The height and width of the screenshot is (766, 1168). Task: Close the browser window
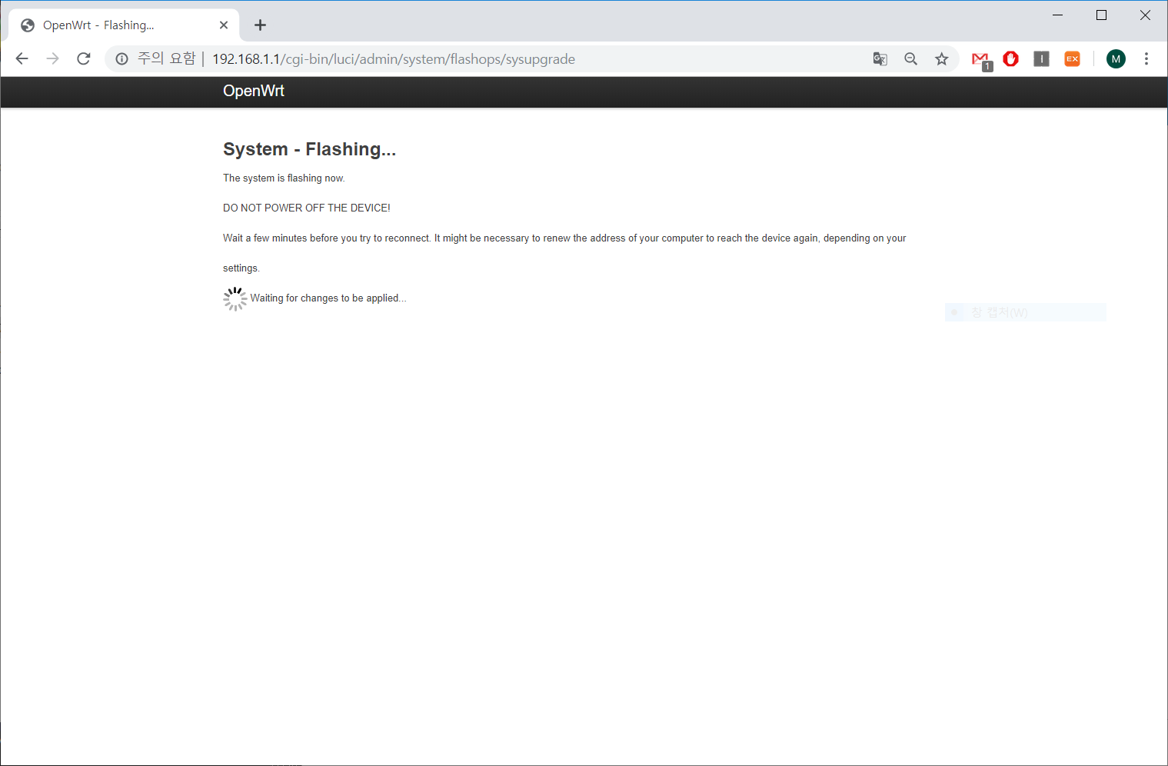(x=1145, y=15)
